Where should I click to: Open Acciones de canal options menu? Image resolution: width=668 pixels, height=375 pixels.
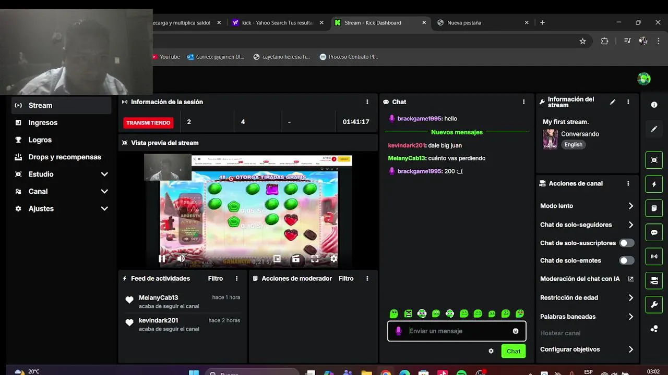pos(628,183)
